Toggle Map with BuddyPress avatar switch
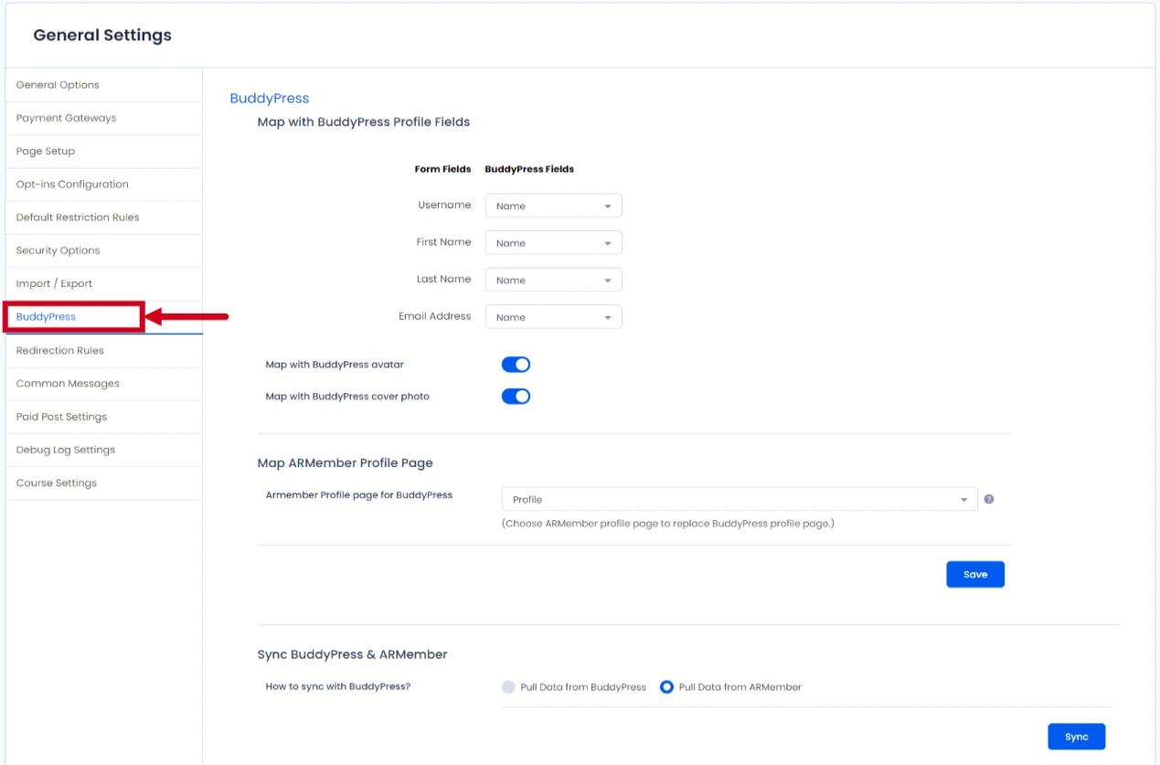 pyautogui.click(x=516, y=365)
